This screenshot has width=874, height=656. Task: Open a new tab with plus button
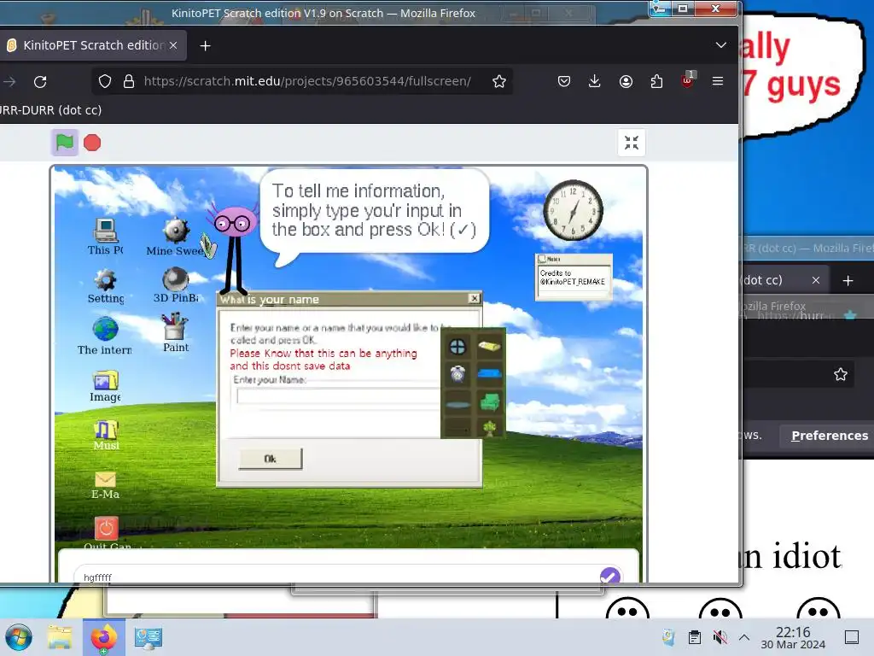[x=205, y=46]
